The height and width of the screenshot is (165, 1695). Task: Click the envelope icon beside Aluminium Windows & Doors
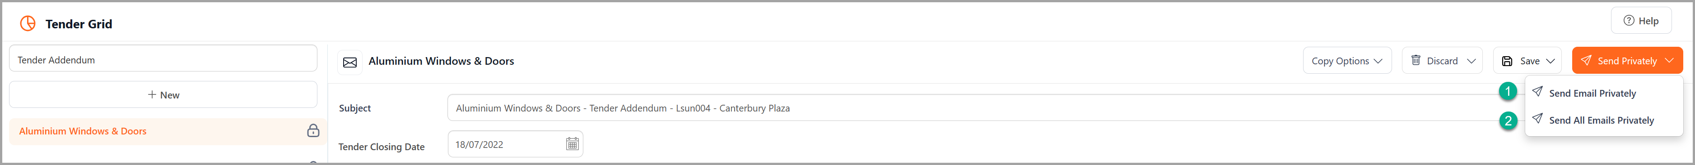350,62
